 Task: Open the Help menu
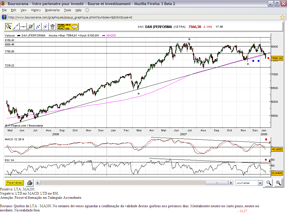coord(78,10)
